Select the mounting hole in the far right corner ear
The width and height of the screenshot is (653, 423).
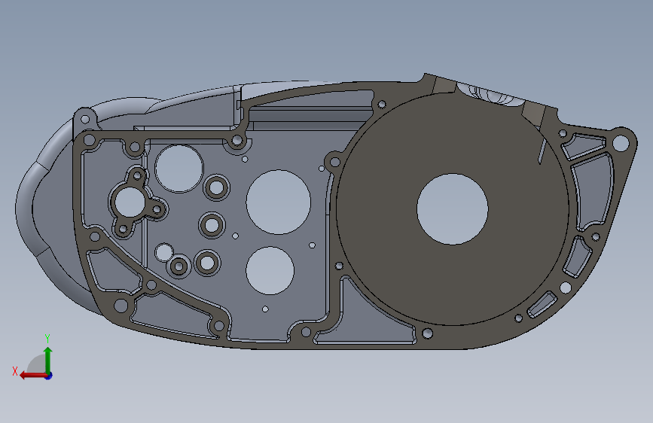(x=621, y=143)
